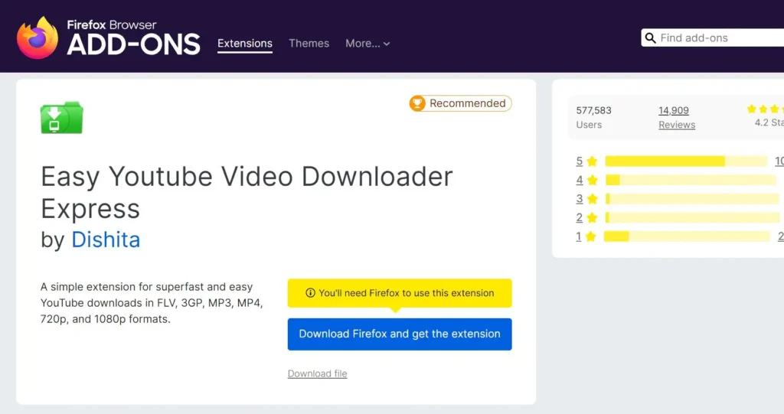
Task: Click the Recommended trophy icon
Action: pos(417,103)
